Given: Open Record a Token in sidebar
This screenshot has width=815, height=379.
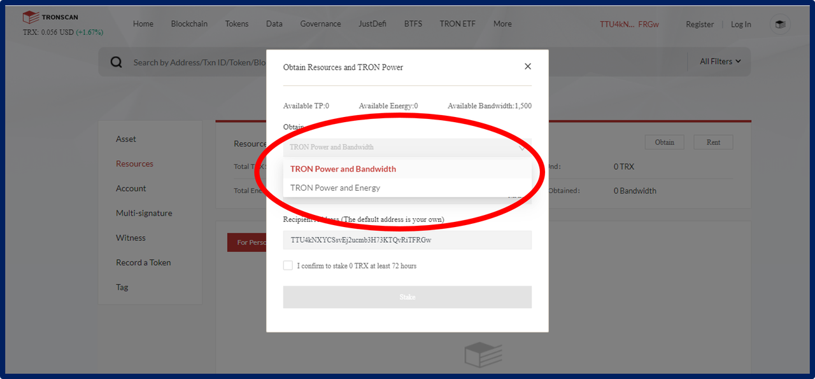Looking at the screenshot, I should (x=143, y=262).
